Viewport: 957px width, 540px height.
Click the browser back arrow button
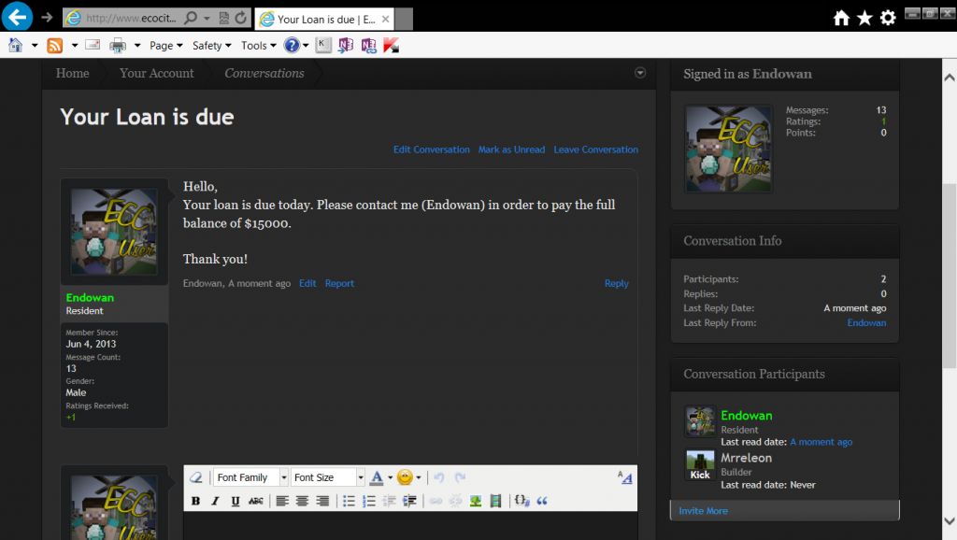click(x=18, y=17)
